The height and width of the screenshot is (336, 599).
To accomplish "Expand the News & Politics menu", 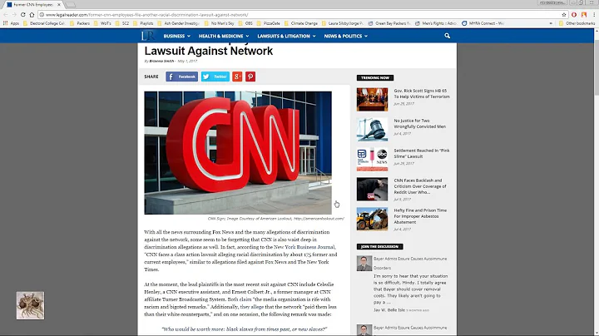I will pos(346,36).
